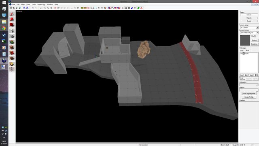Expand the Auto visgroup tree node
The width and height of the screenshot is (259, 146).
[x=241, y=54]
